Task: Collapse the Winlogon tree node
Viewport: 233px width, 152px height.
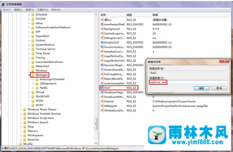Action: pyautogui.click(x=29, y=75)
